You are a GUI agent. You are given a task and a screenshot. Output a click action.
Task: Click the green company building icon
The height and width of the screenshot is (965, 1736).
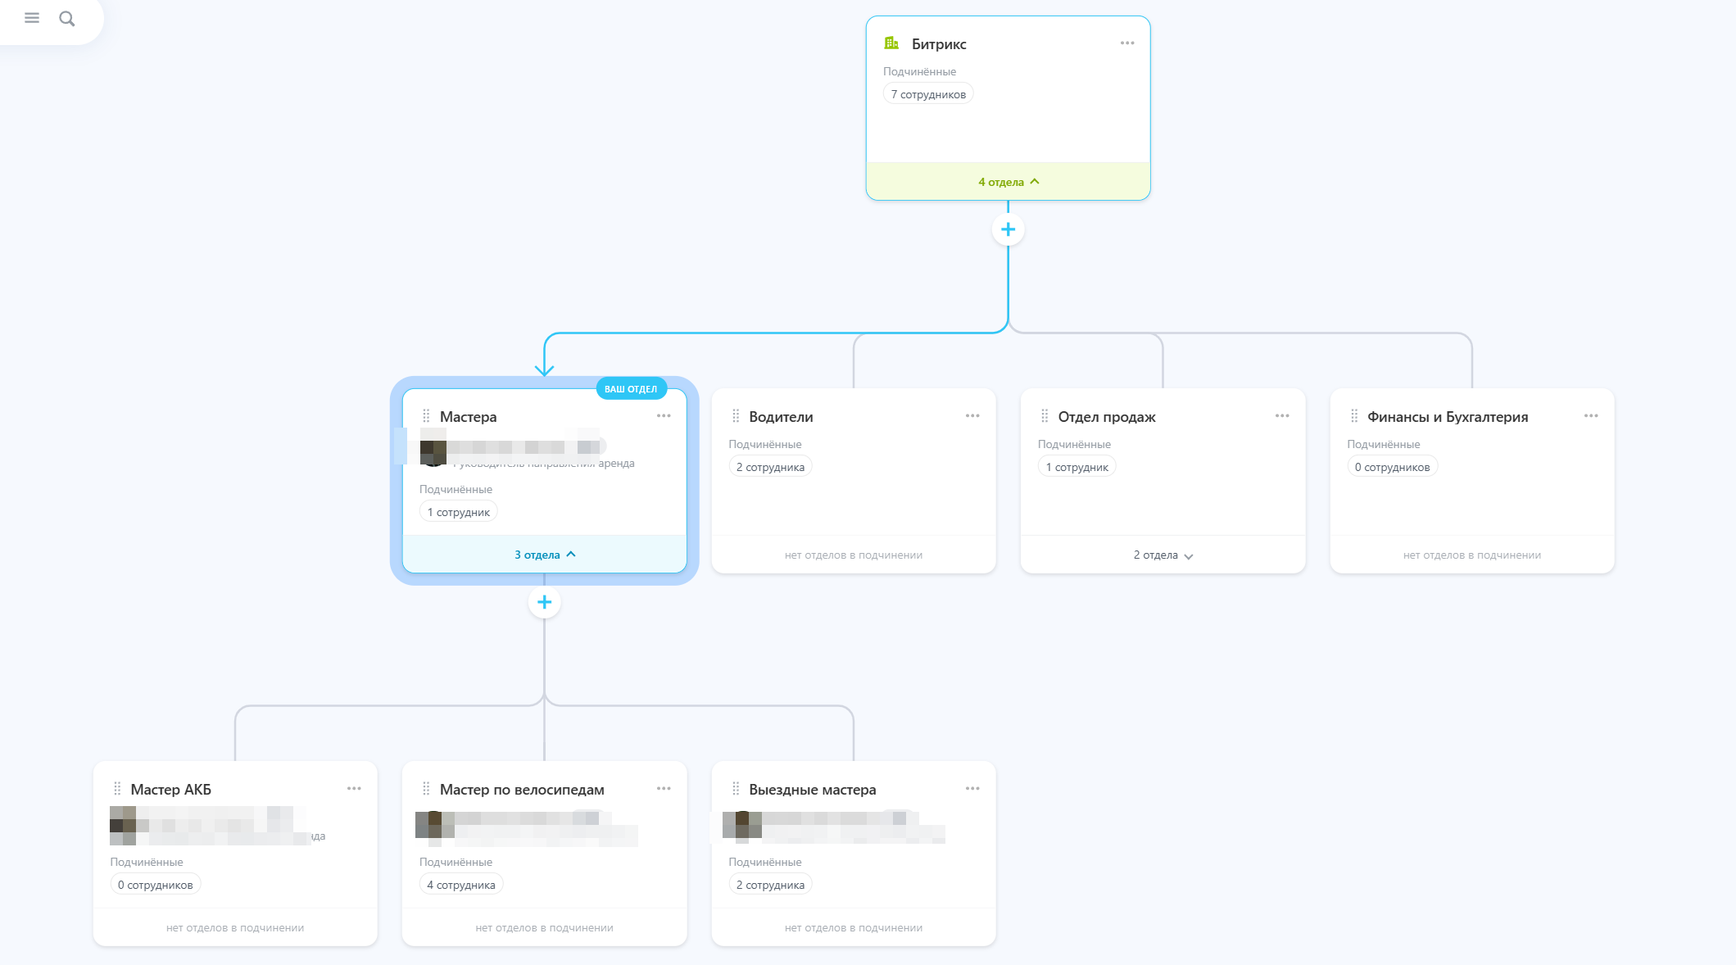[x=891, y=43]
